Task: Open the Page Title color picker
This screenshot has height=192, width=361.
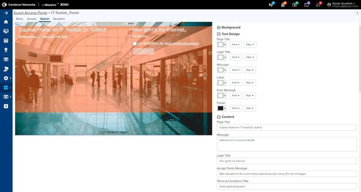Action: pyautogui.click(x=222, y=44)
